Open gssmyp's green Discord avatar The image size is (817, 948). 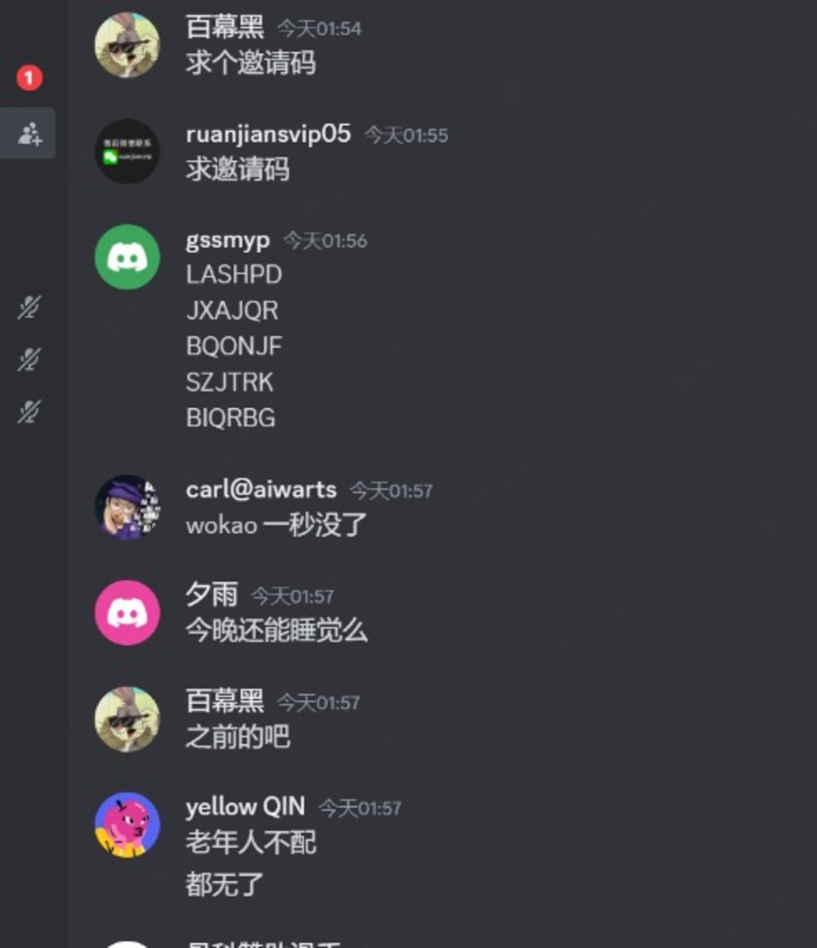pos(127,257)
